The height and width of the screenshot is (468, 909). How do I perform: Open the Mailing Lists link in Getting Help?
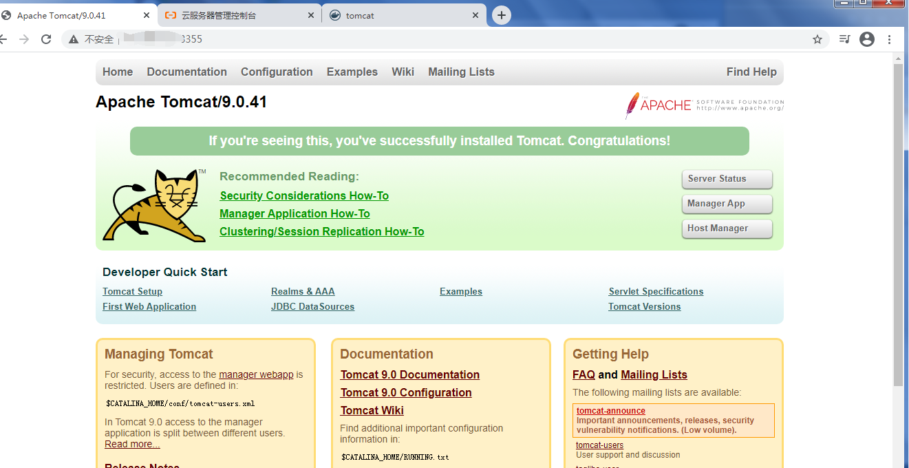pyautogui.click(x=654, y=375)
